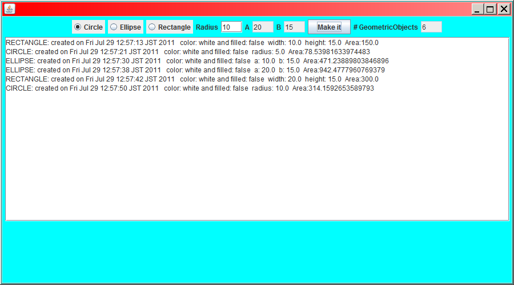Viewport: 514px width, 285px height.
Task: Close the window with the X button
Action: pos(504,9)
